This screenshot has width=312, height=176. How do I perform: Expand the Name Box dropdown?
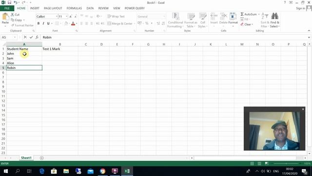point(15,37)
